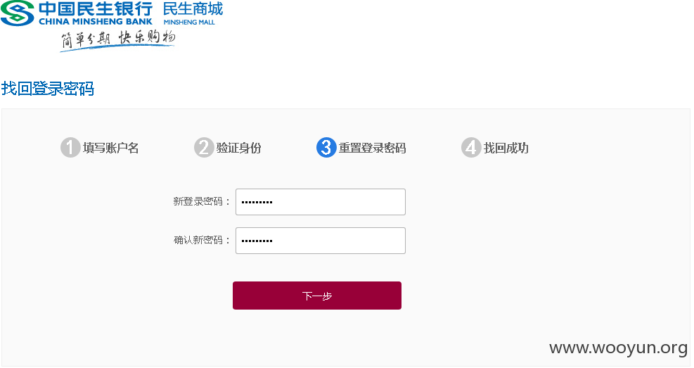Click the blue step 3 circle icon
694x368 pixels.
326,148
